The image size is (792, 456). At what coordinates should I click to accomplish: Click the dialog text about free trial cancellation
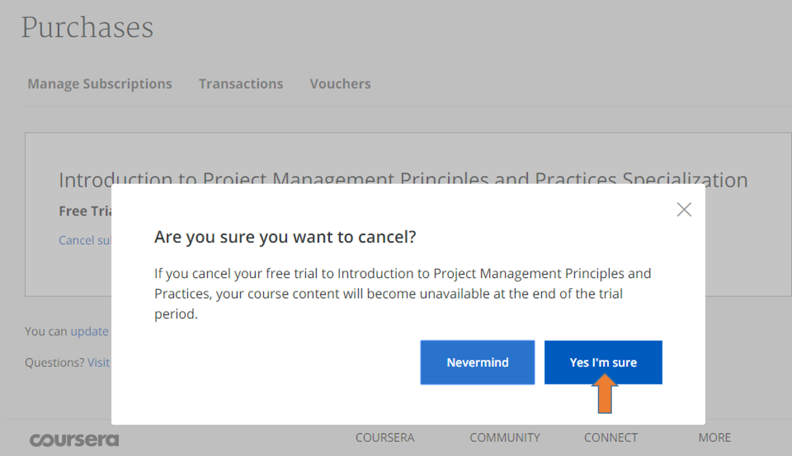point(402,294)
